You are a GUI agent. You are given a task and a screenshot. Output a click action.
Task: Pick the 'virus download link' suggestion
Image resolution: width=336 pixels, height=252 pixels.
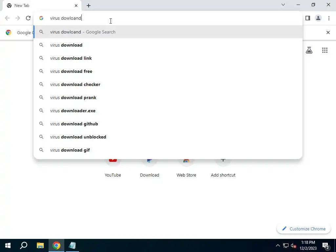click(x=168, y=58)
